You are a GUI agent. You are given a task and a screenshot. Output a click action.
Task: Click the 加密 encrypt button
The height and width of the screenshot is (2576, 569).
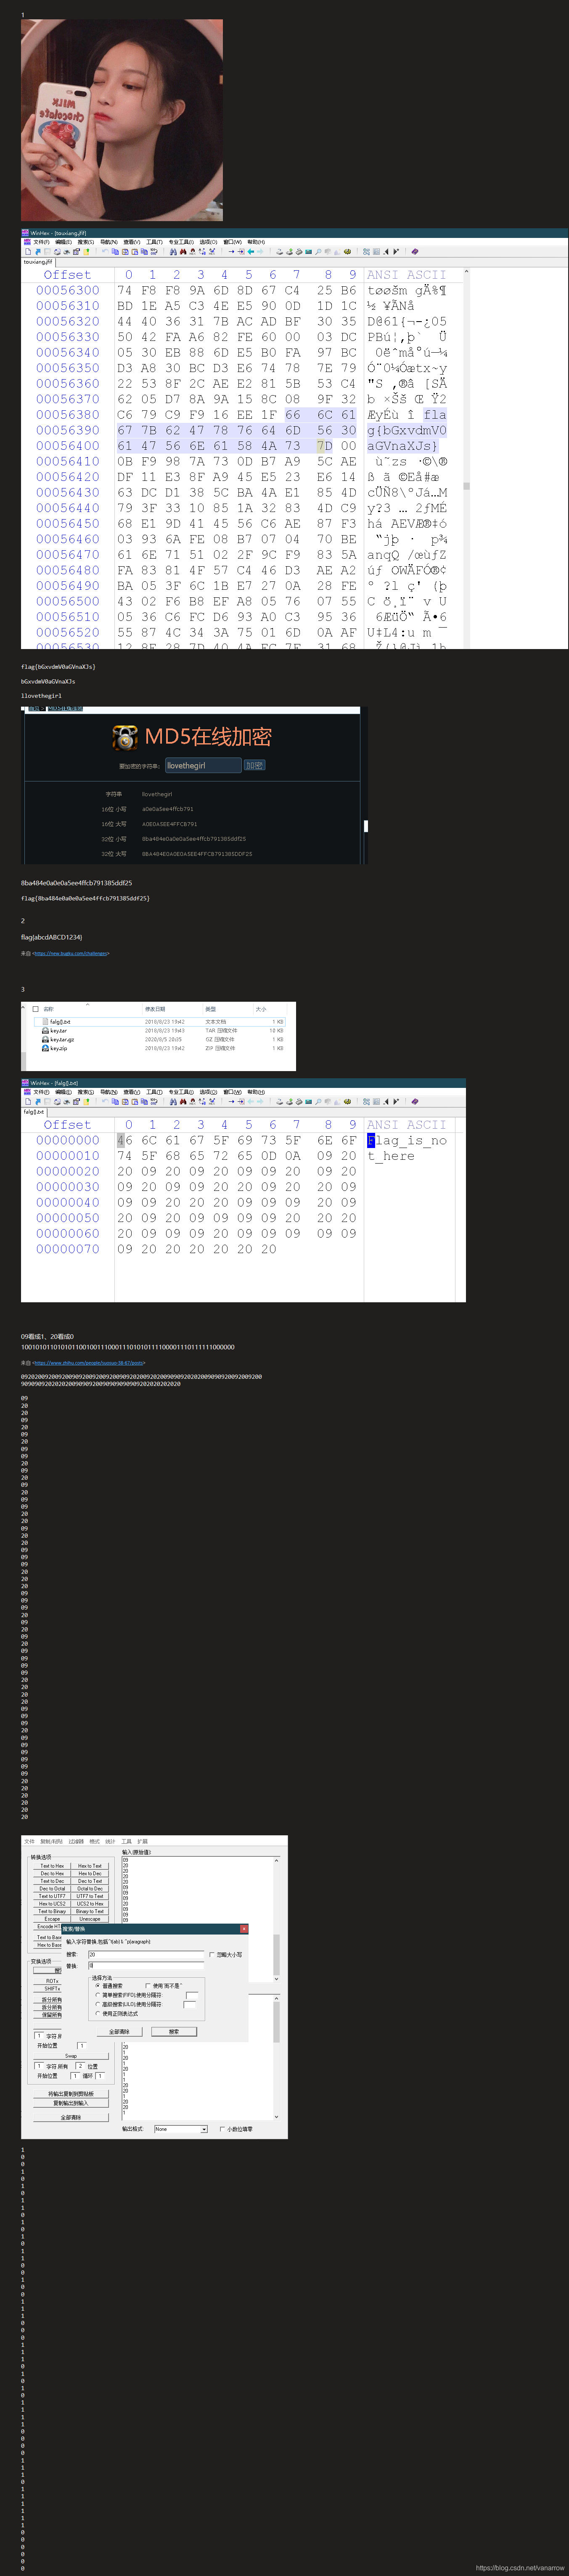(254, 765)
